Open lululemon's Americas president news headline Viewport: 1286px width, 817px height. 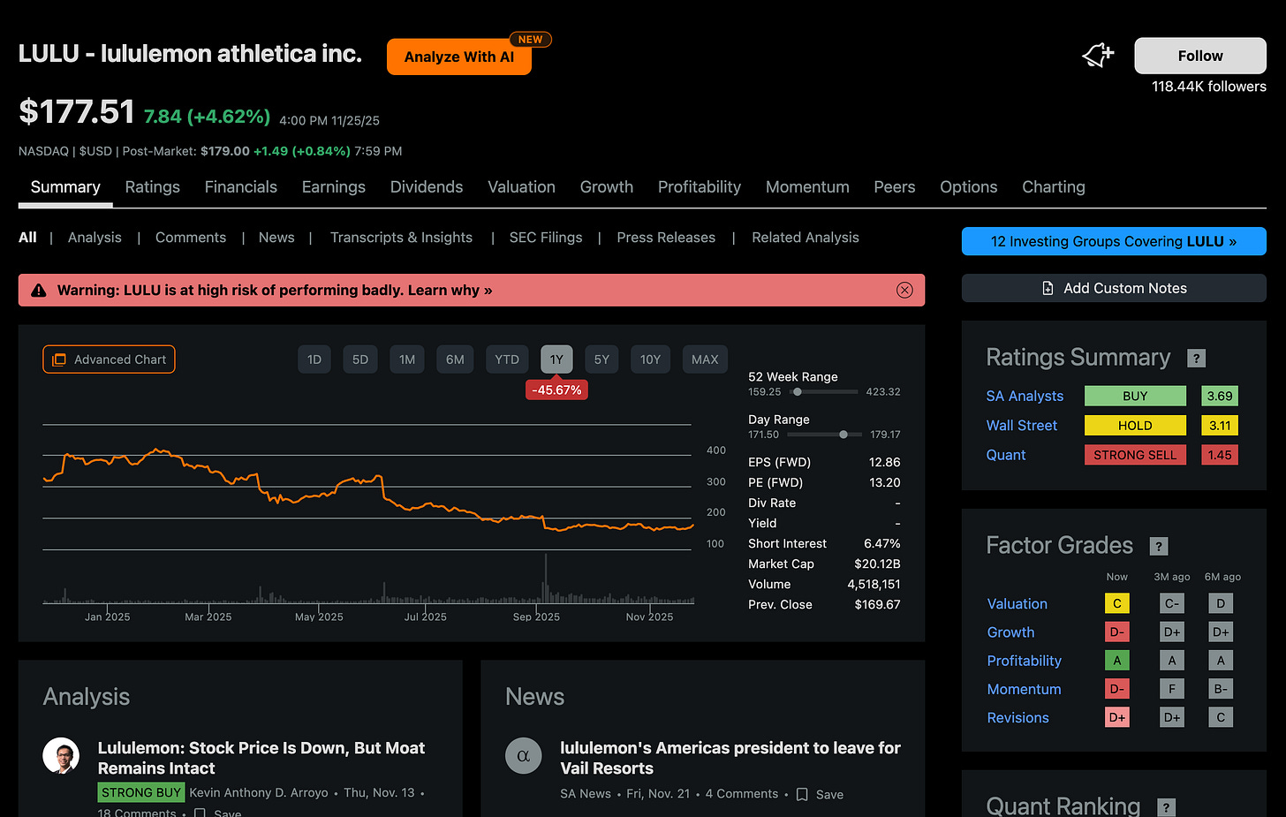tap(730, 758)
